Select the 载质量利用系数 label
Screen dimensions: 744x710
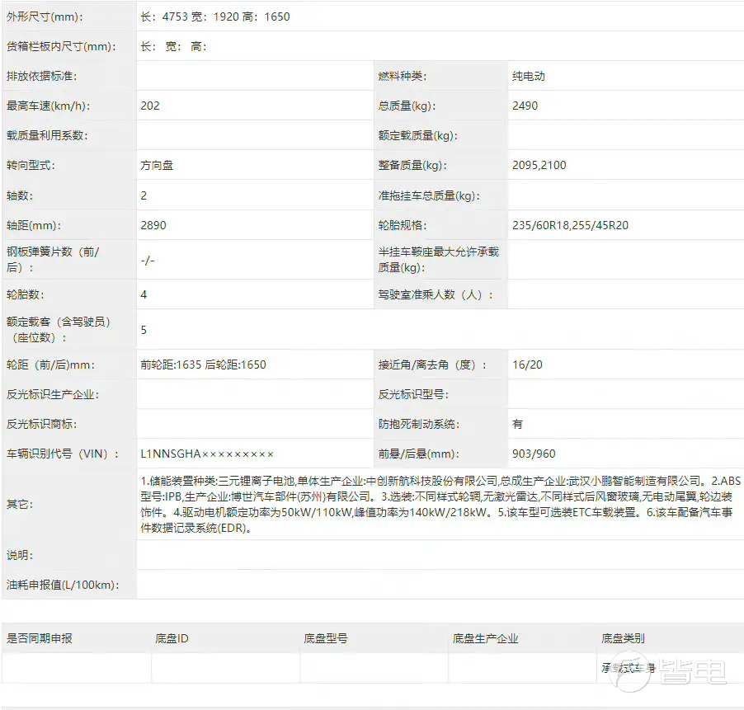point(47,135)
